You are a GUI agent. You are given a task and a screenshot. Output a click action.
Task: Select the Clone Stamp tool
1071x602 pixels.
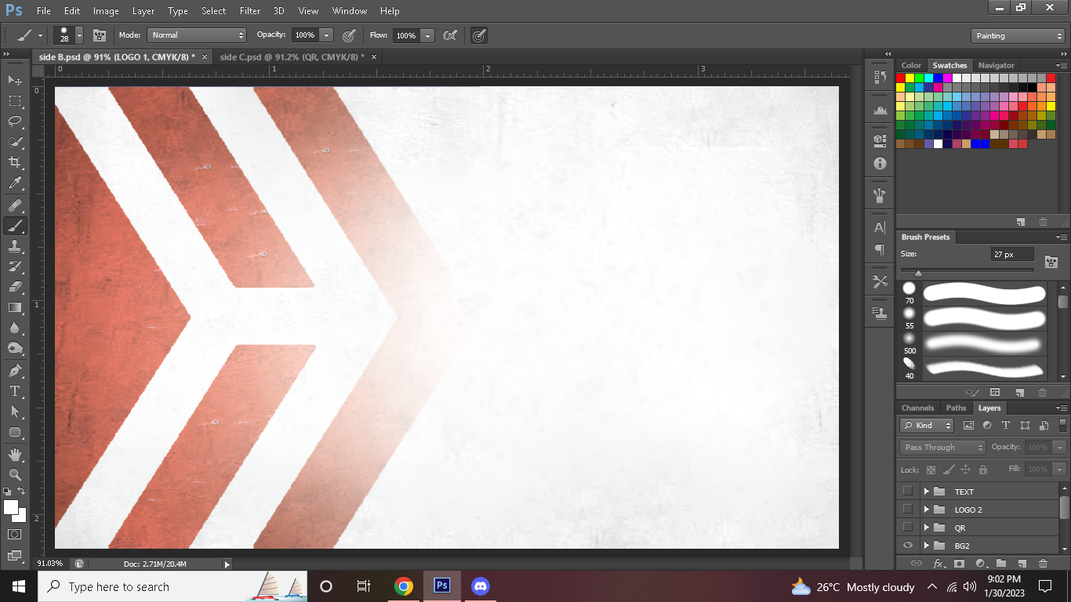[15, 246]
